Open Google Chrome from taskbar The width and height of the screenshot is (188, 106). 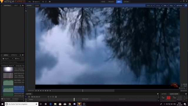coord(70,104)
